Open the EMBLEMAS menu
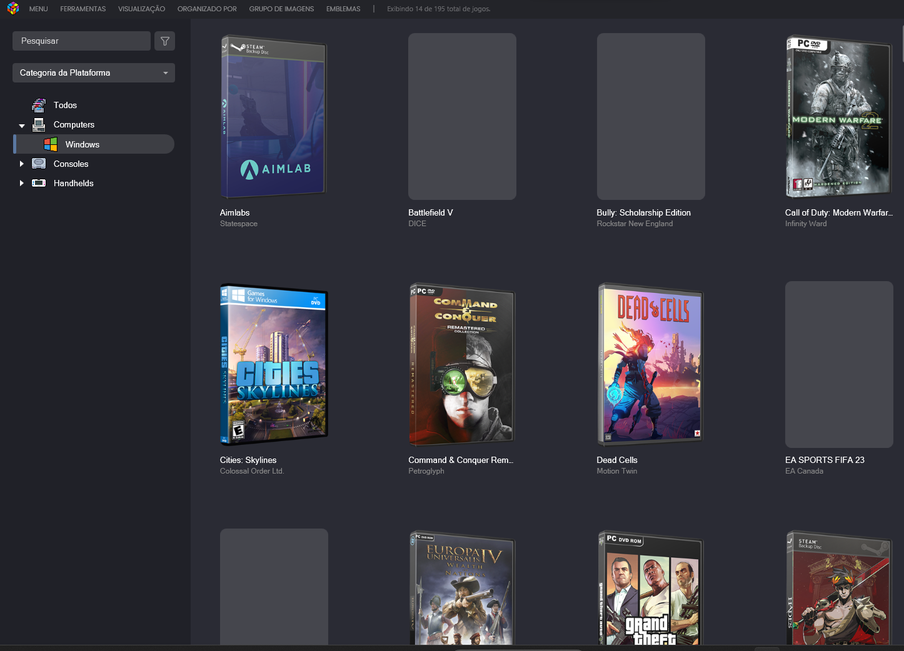Viewport: 904px width, 651px height. tap(343, 9)
